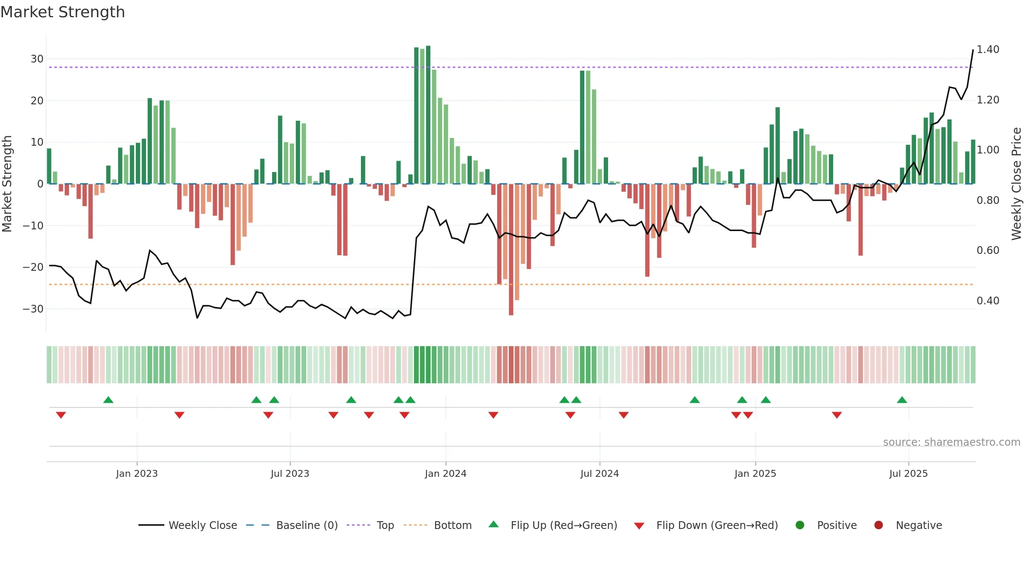Click the flip-down marker after Jul 2024
The width and height of the screenshot is (1035, 582).
tap(624, 415)
